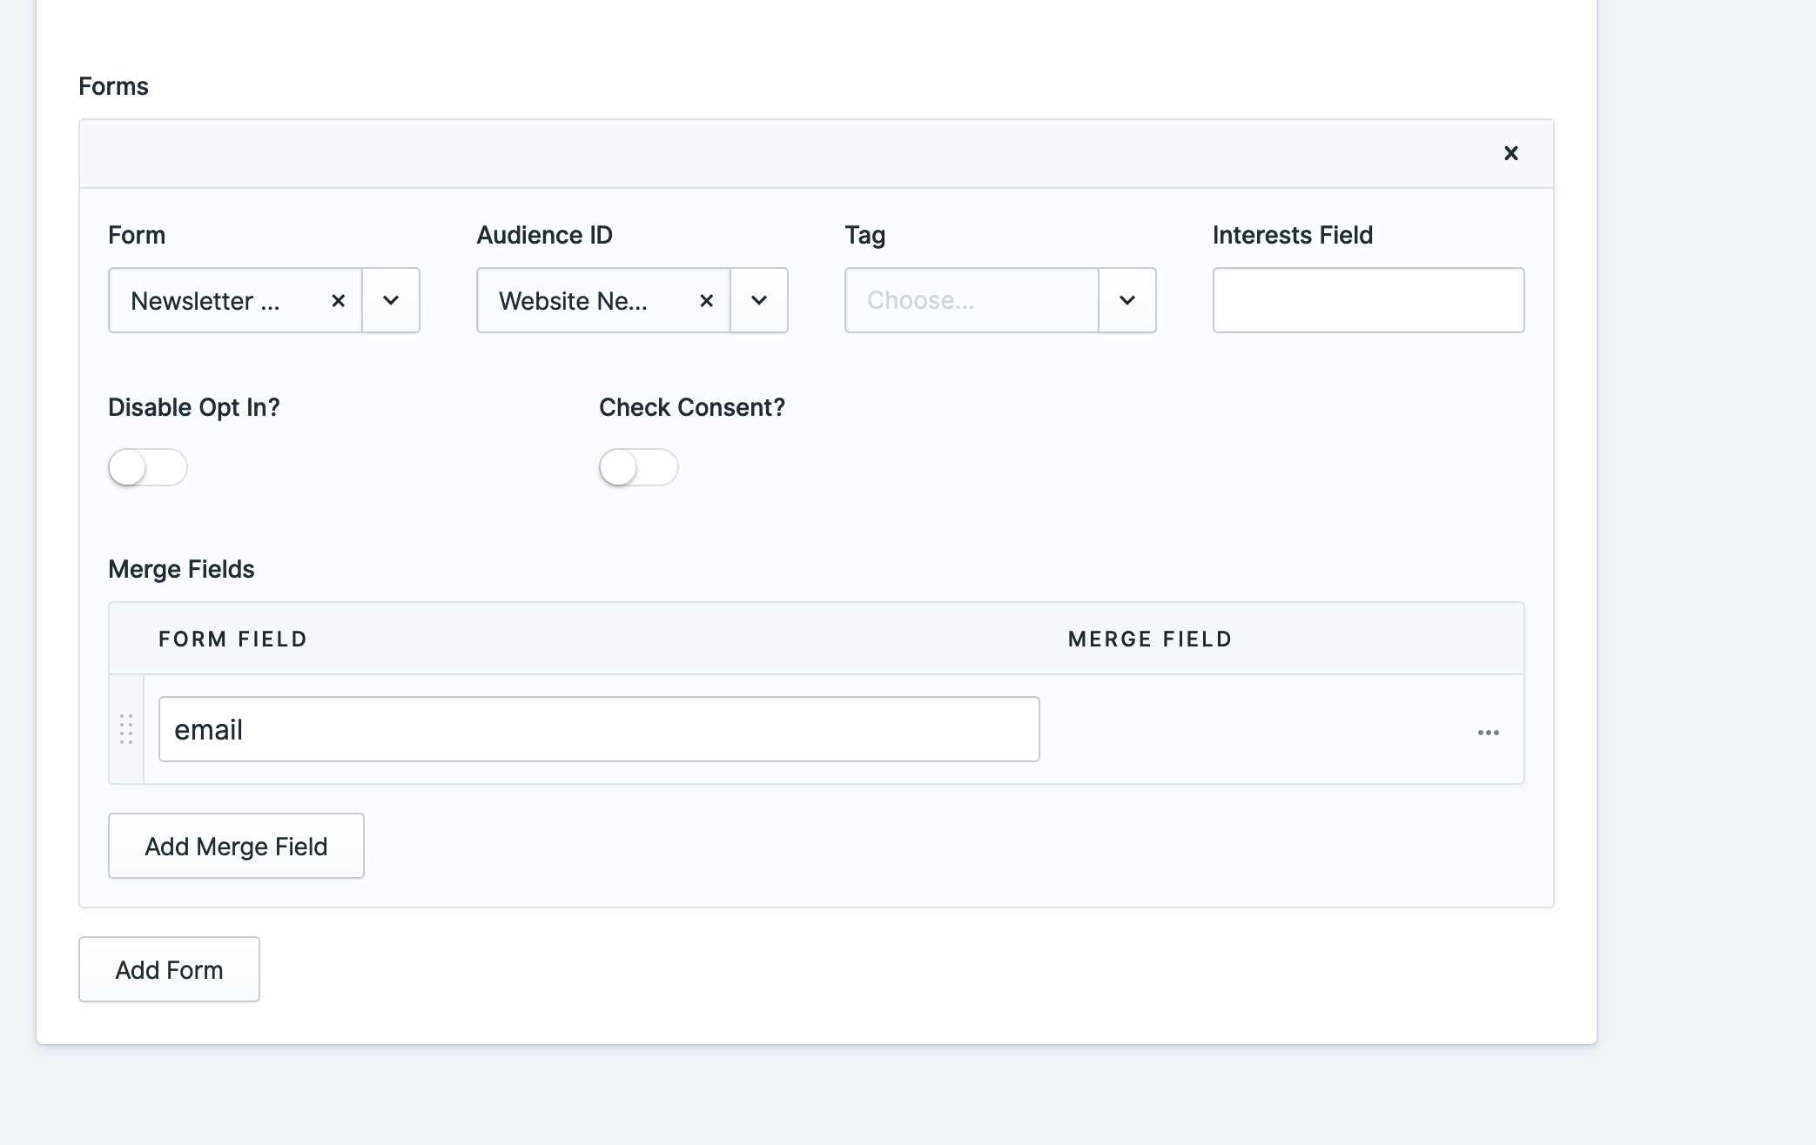Expand the Audience ID dropdown arrow

[759, 300]
